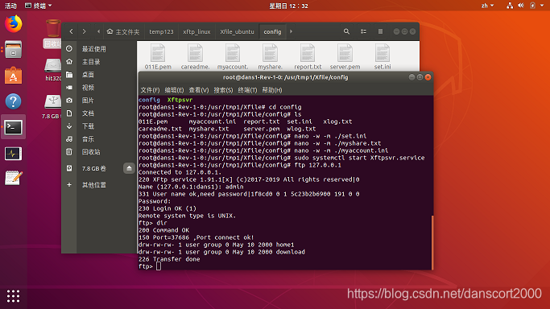The height and width of the screenshot is (309, 550).
Task: Open the terminal Edit menu
Action: point(174,90)
